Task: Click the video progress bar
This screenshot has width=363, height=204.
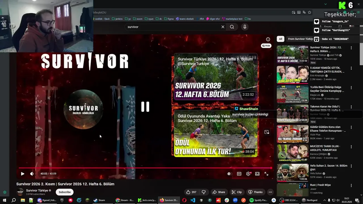Action: [x=145, y=168]
